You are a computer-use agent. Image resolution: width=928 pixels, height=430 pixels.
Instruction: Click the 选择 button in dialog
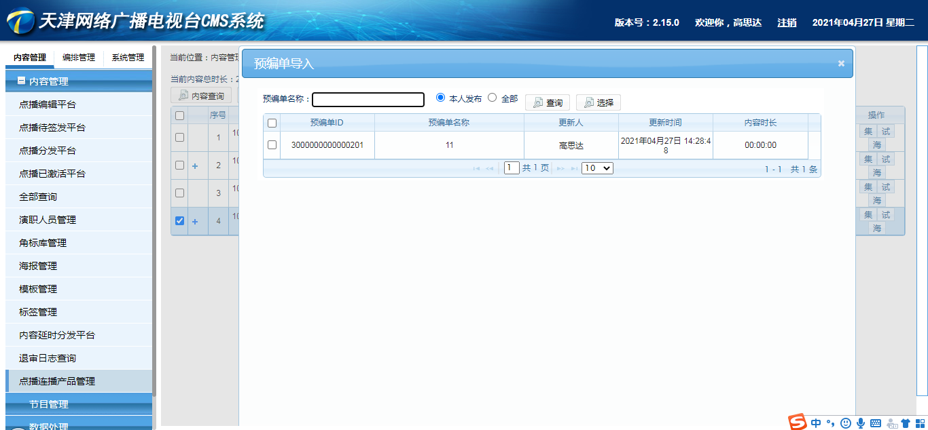pos(599,102)
